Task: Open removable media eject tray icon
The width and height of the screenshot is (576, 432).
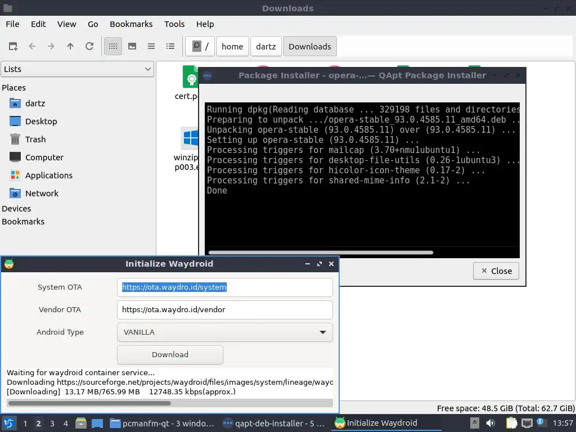Action: 475,423
